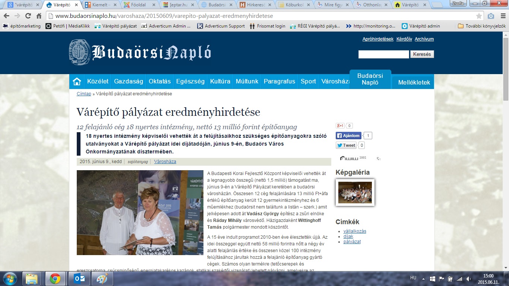Click the Twitter Tweet button
The image size is (509, 286).
346,145
